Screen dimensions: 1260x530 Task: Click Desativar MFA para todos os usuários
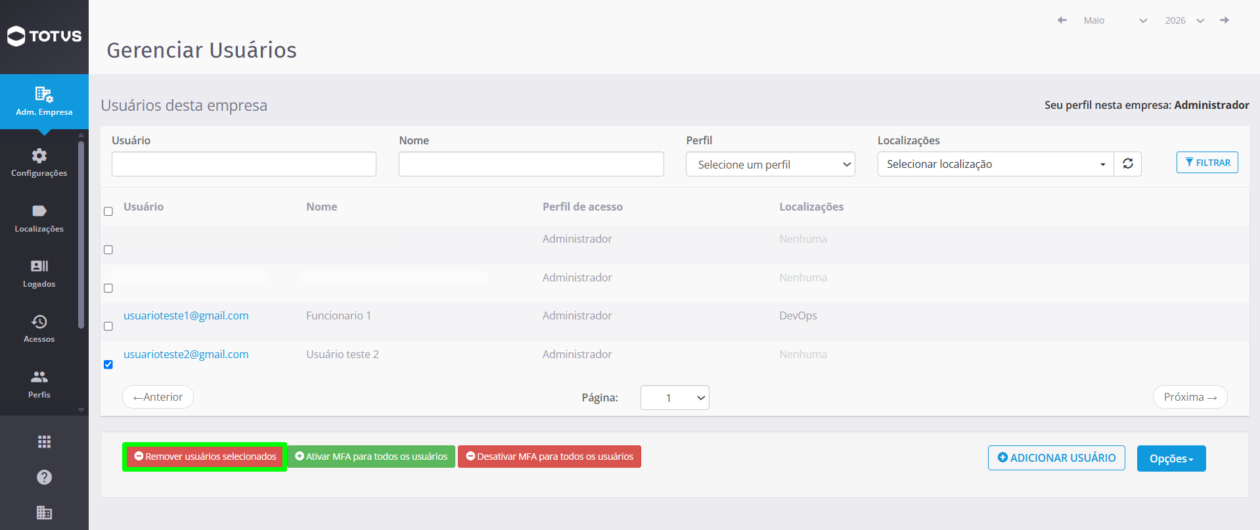[x=549, y=457]
